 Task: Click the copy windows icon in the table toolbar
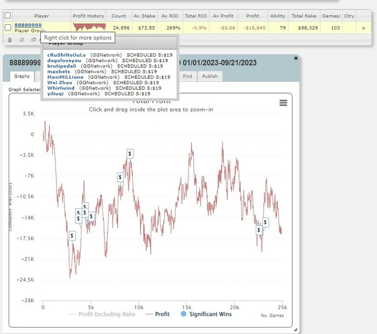pyautogui.click(x=33, y=40)
